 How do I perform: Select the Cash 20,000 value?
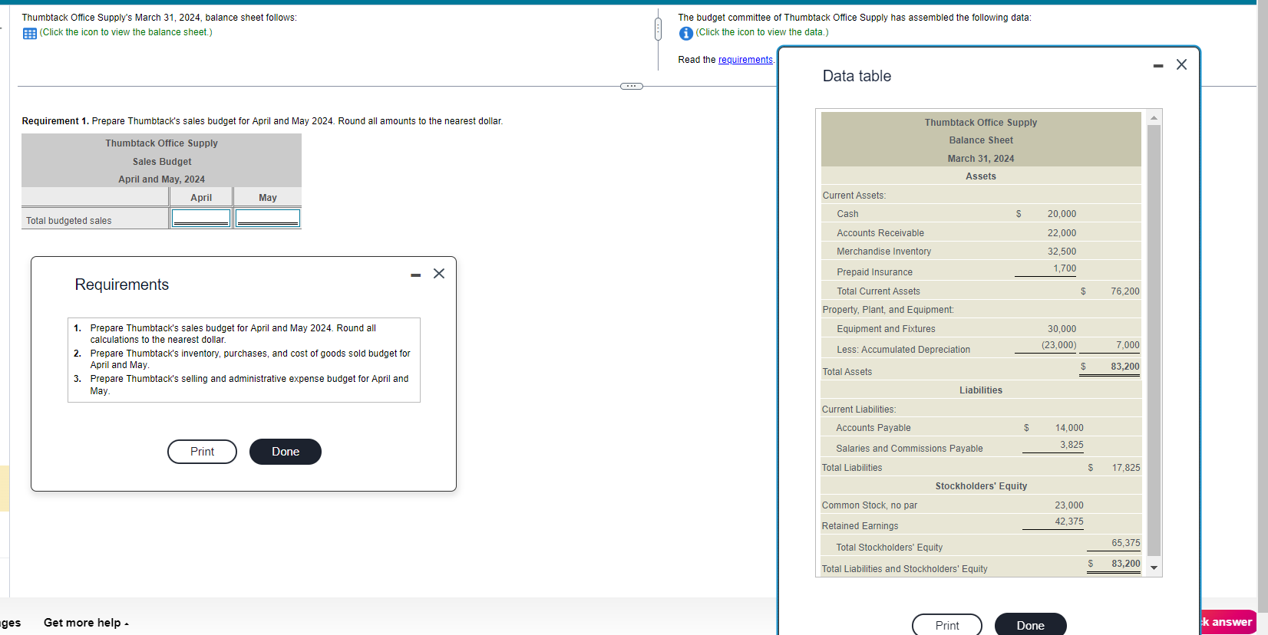pyautogui.click(x=1062, y=214)
